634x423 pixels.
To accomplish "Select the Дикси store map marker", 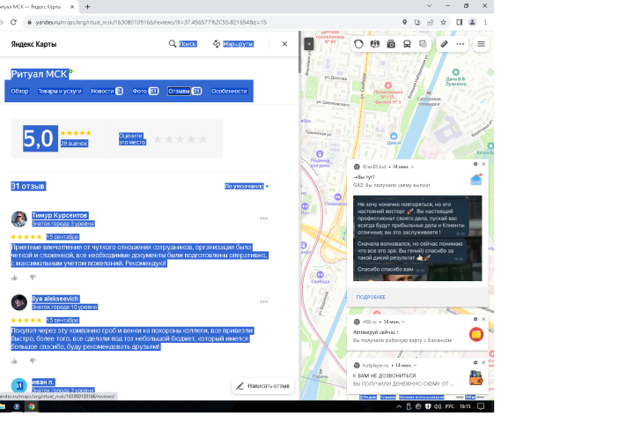I will (x=394, y=136).
